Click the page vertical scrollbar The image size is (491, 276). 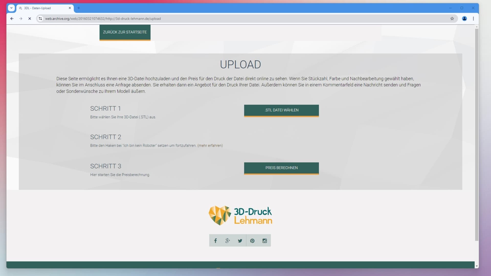coord(477,134)
